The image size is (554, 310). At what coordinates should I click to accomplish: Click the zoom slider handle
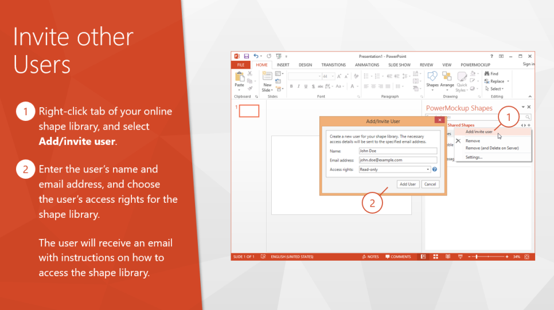[477, 257]
